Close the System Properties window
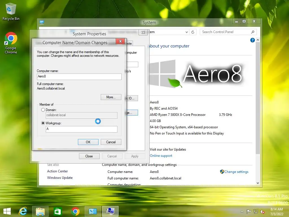This screenshot has height=217, width=289. pyautogui.click(x=143, y=32)
